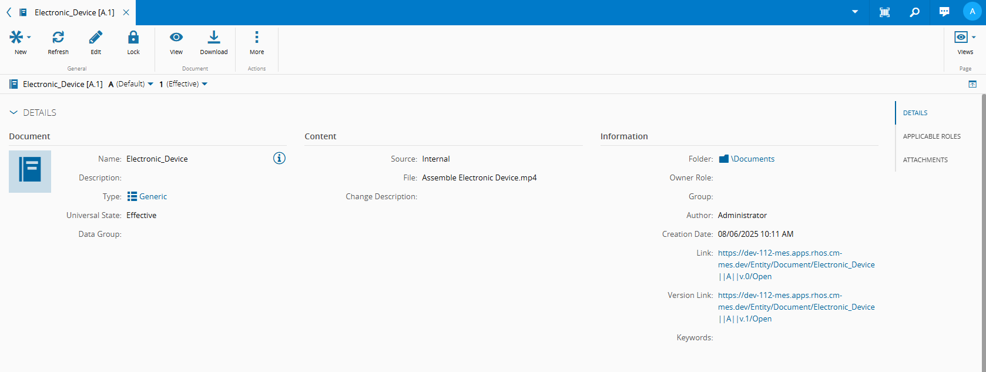The image size is (986, 372).
Task: Click the View eye icon
Action: point(176,38)
